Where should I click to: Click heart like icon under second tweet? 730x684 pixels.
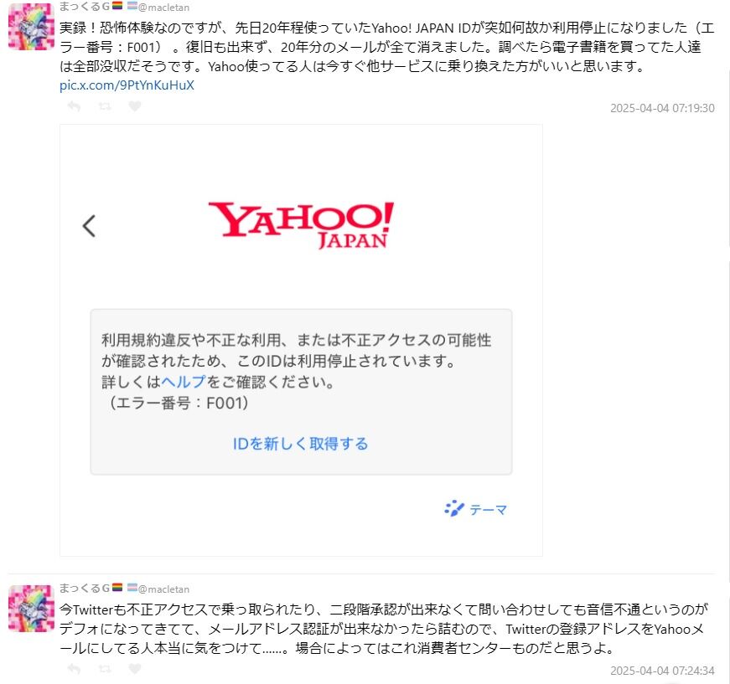pos(135,669)
